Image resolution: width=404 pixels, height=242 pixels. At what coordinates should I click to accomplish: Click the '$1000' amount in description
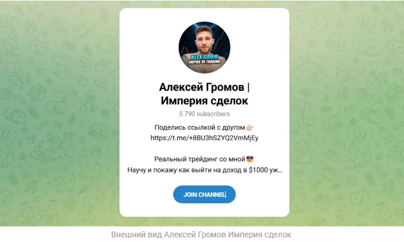[258, 170]
